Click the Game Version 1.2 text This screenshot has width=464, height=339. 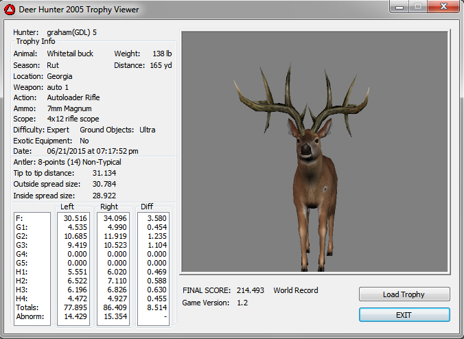click(x=215, y=303)
